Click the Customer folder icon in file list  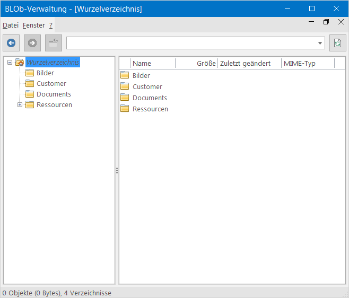coord(125,86)
